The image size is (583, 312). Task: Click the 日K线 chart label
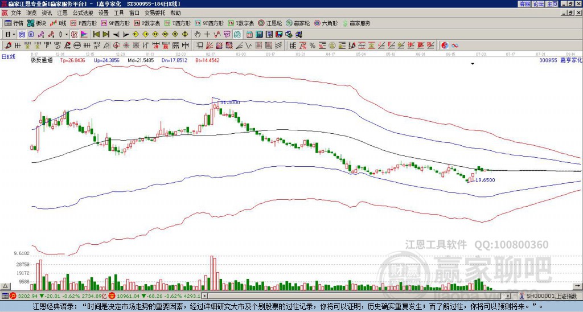[9, 57]
